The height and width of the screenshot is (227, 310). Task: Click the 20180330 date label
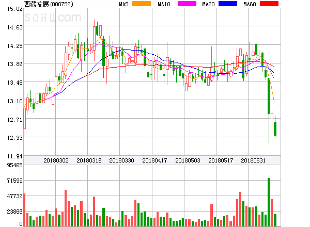tap(121, 160)
